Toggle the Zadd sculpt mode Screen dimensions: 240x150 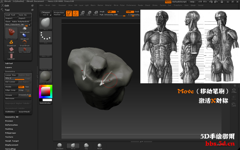point(130,12)
